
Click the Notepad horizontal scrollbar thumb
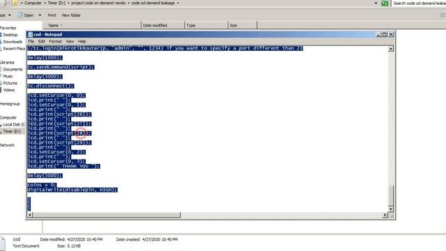107,215
